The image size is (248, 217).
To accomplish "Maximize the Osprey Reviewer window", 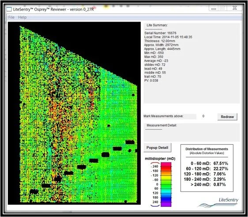I will [x=222, y=8].
